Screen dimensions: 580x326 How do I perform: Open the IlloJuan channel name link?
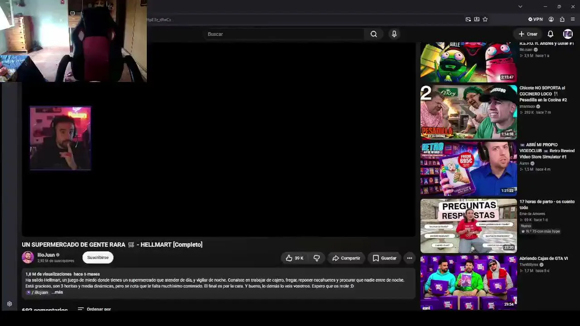click(46, 255)
